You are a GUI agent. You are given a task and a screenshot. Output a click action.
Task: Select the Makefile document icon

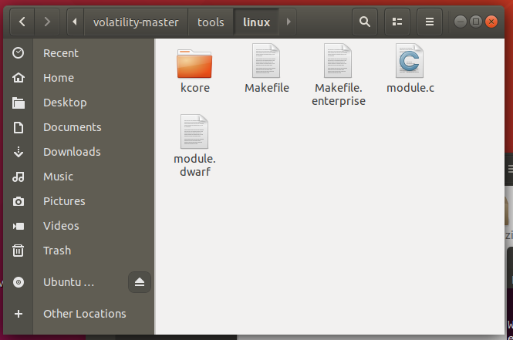(x=266, y=61)
